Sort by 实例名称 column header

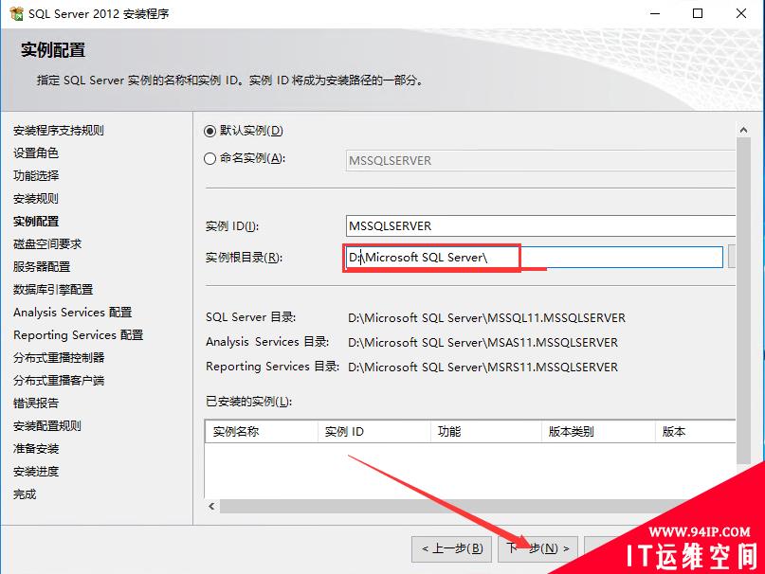262,432
